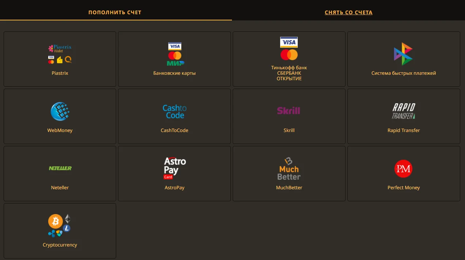465x260 pixels.
Task: Click the Visa Mastercard logo above Тинькофф банк
Action: click(289, 48)
